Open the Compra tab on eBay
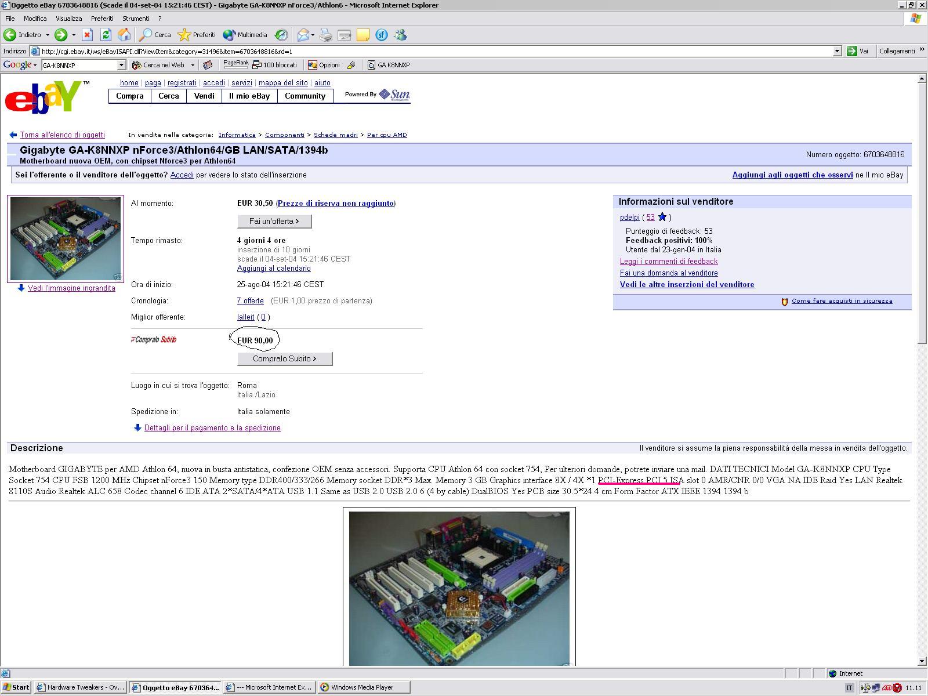 coord(130,96)
